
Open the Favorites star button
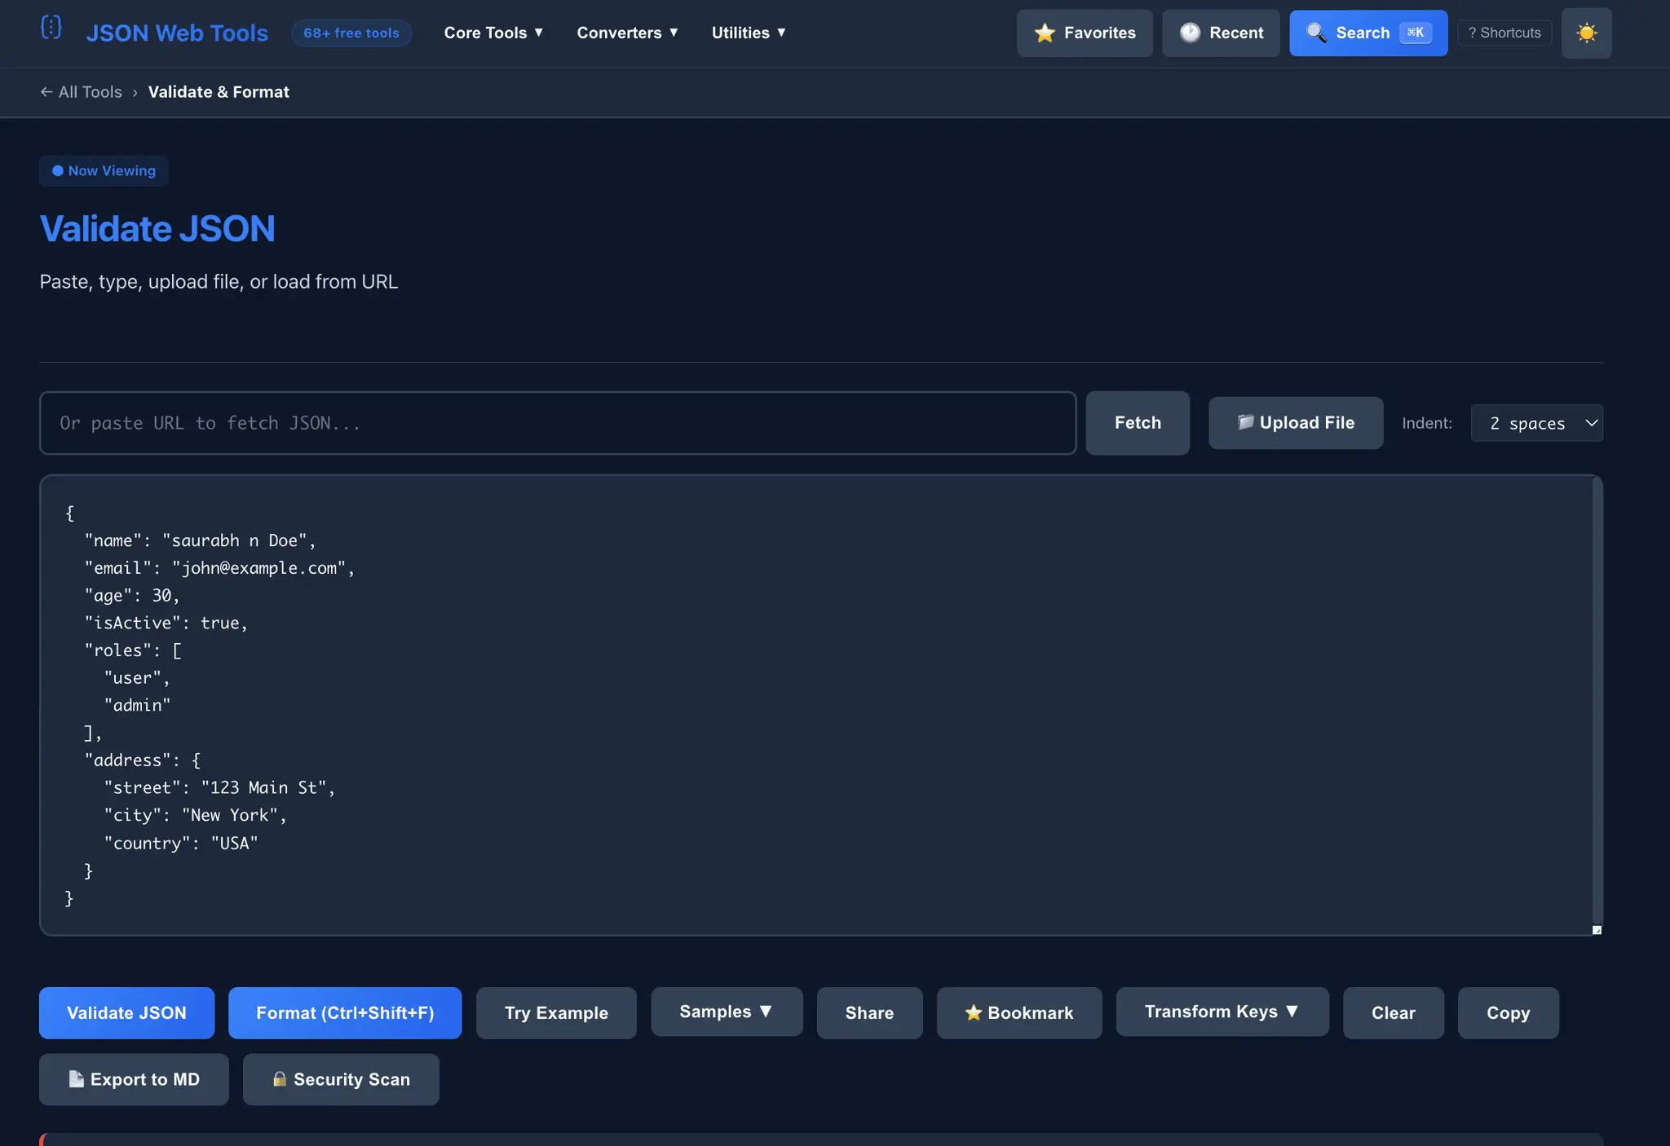click(x=1085, y=33)
